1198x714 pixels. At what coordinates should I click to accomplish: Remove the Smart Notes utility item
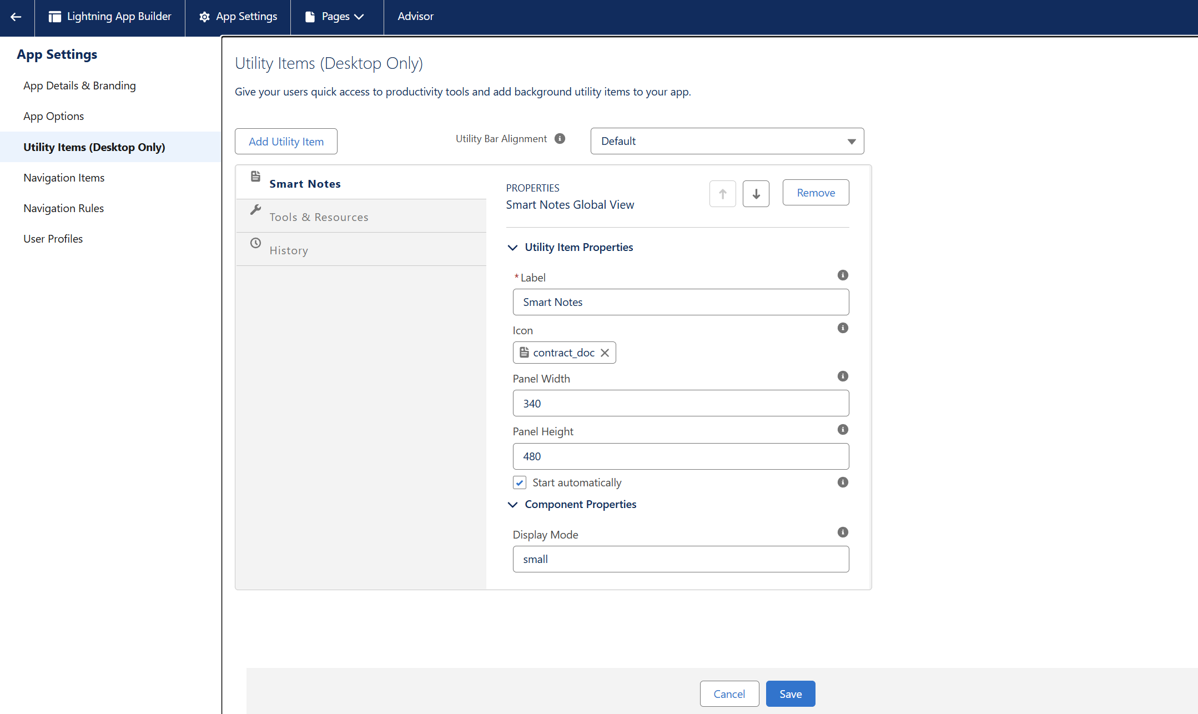[816, 193]
